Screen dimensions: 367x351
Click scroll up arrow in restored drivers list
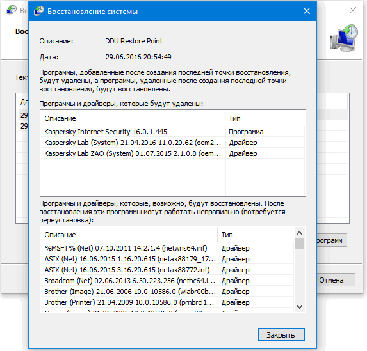[x=299, y=233]
